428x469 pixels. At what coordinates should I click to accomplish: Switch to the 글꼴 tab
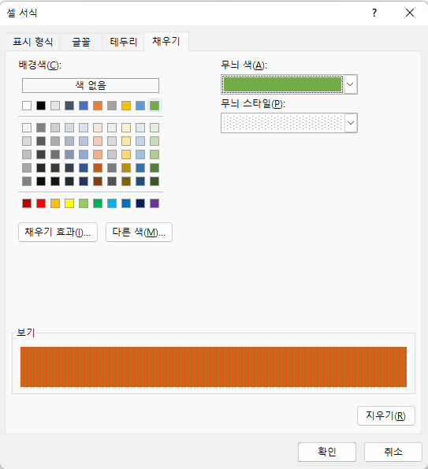[x=81, y=42]
